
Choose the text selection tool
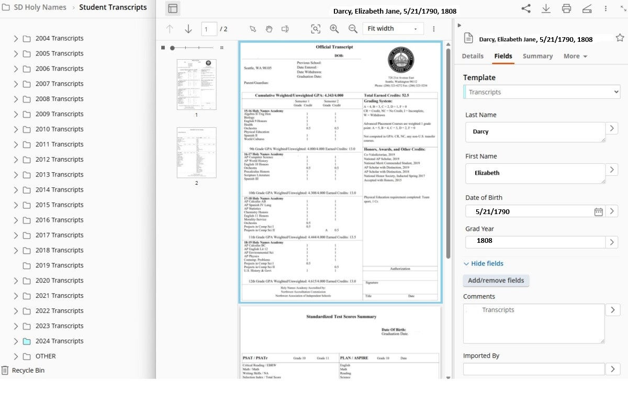pyautogui.click(x=285, y=29)
